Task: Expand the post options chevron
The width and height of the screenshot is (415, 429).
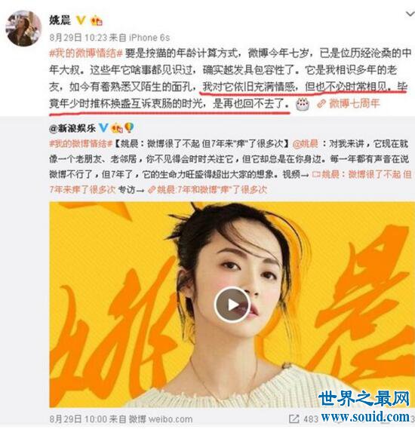Action: click(x=410, y=14)
